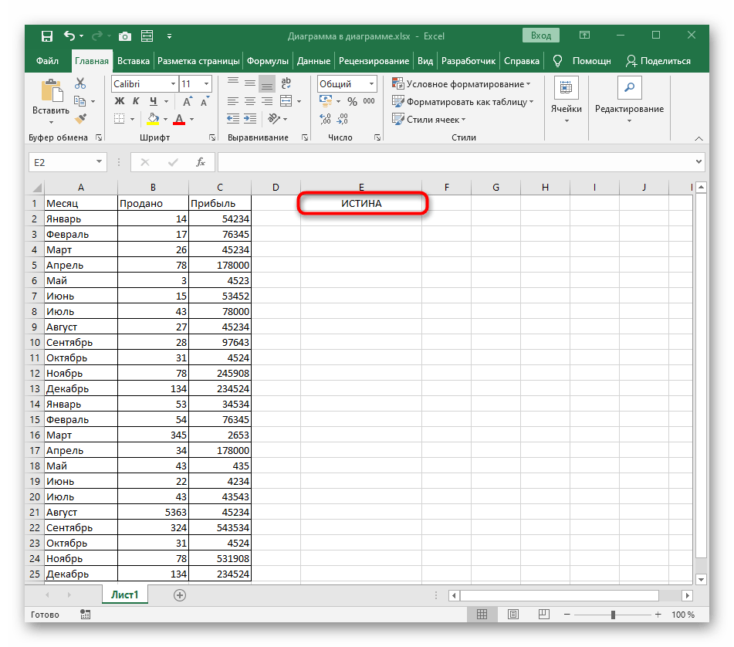
Task: Click the Format Painter brush icon
Action: coord(80,119)
